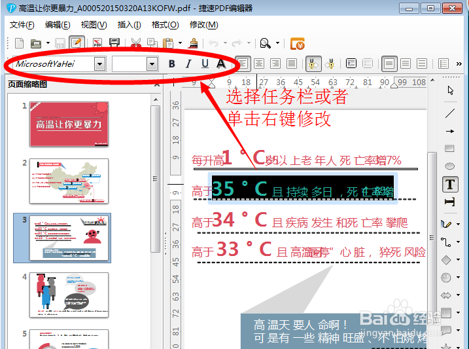Select the arrow pointer tool

pyautogui.click(x=451, y=90)
